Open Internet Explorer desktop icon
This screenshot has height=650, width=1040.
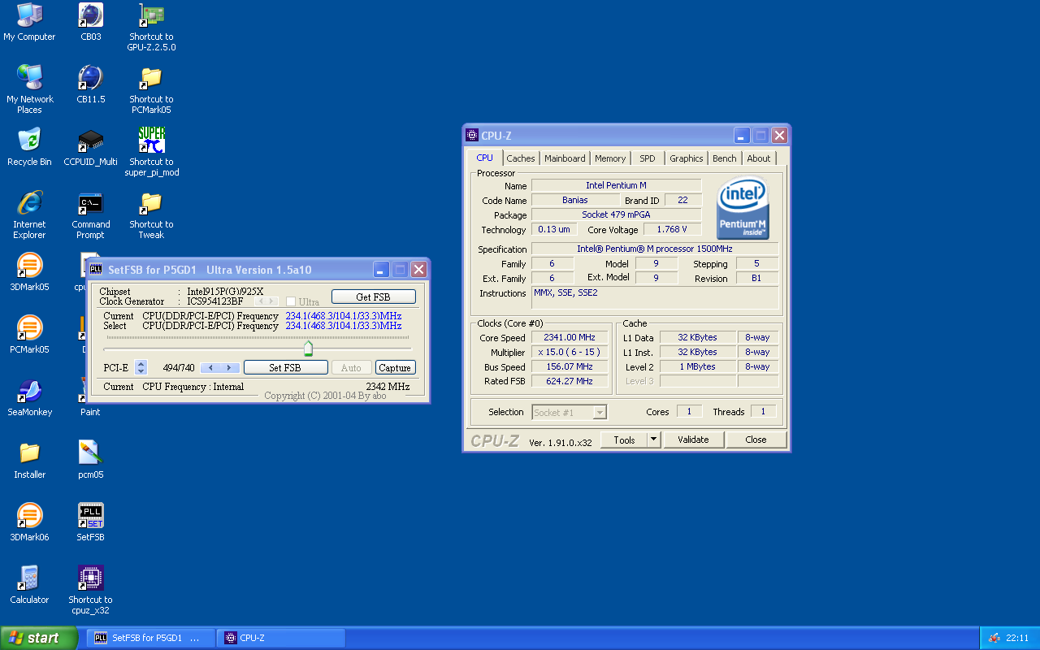[29, 214]
